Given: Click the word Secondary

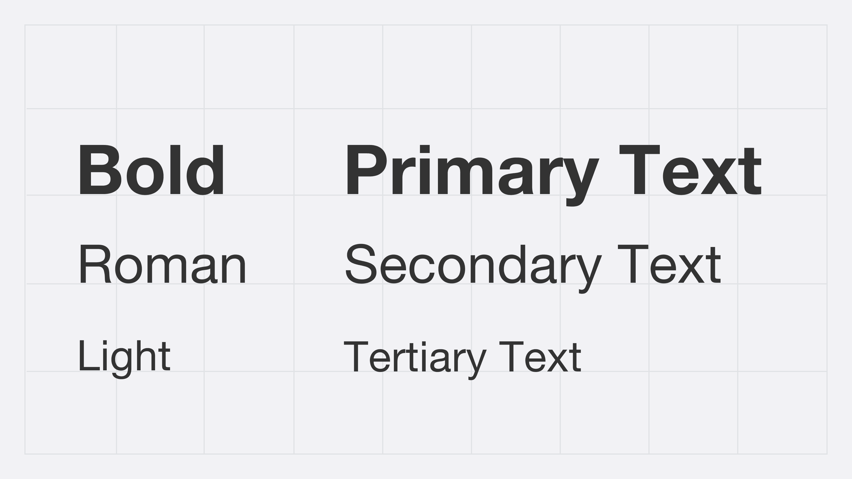Looking at the screenshot, I should [x=474, y=268].
